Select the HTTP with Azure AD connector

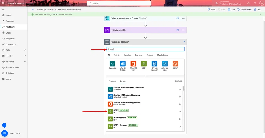pos(154,64)
